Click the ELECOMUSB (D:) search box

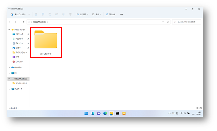(x=186, y=22)
